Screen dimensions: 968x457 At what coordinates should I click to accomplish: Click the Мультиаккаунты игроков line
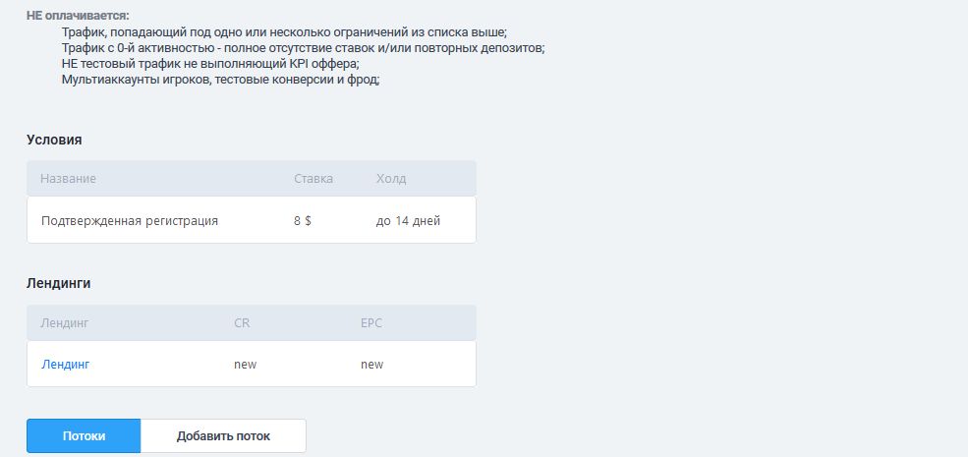click(219, 80)
